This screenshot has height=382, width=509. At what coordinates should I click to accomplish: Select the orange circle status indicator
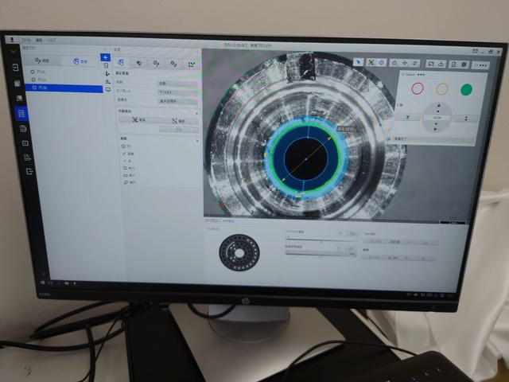442,89
